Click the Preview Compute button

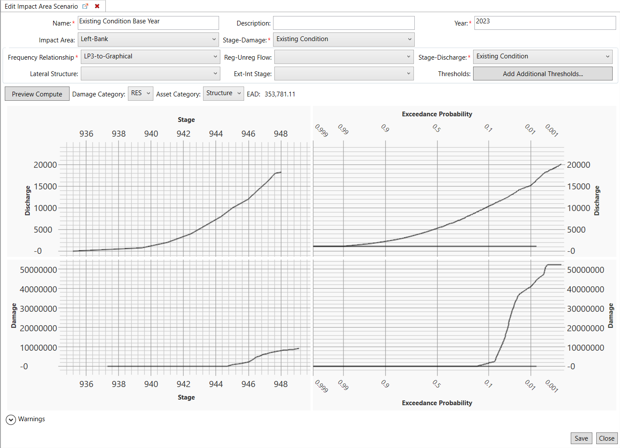coord(37,94)
